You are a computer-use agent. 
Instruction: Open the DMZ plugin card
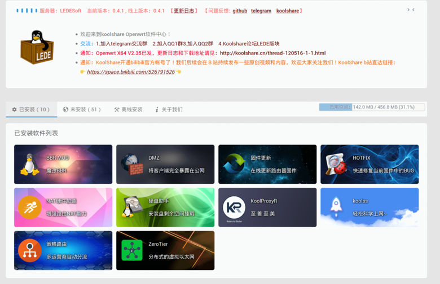(165, 164)
